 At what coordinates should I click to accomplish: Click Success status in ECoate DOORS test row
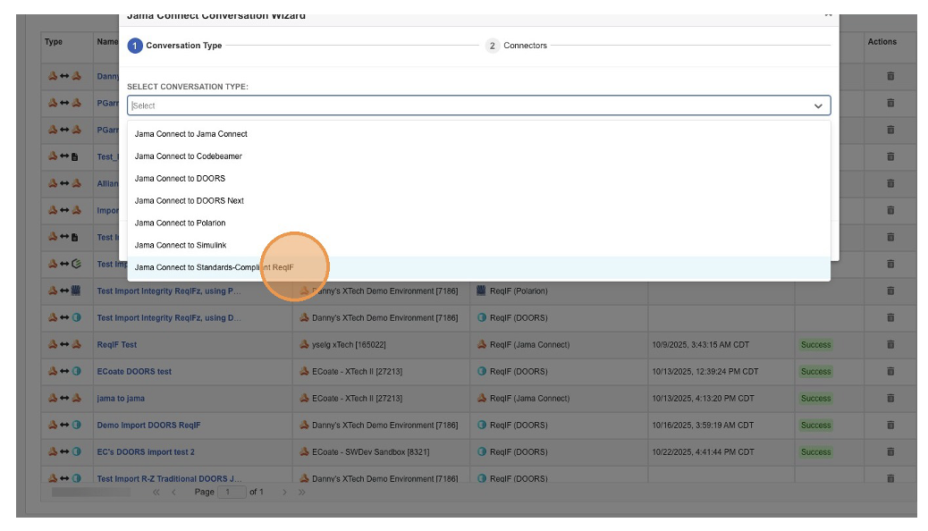point(815,372)
